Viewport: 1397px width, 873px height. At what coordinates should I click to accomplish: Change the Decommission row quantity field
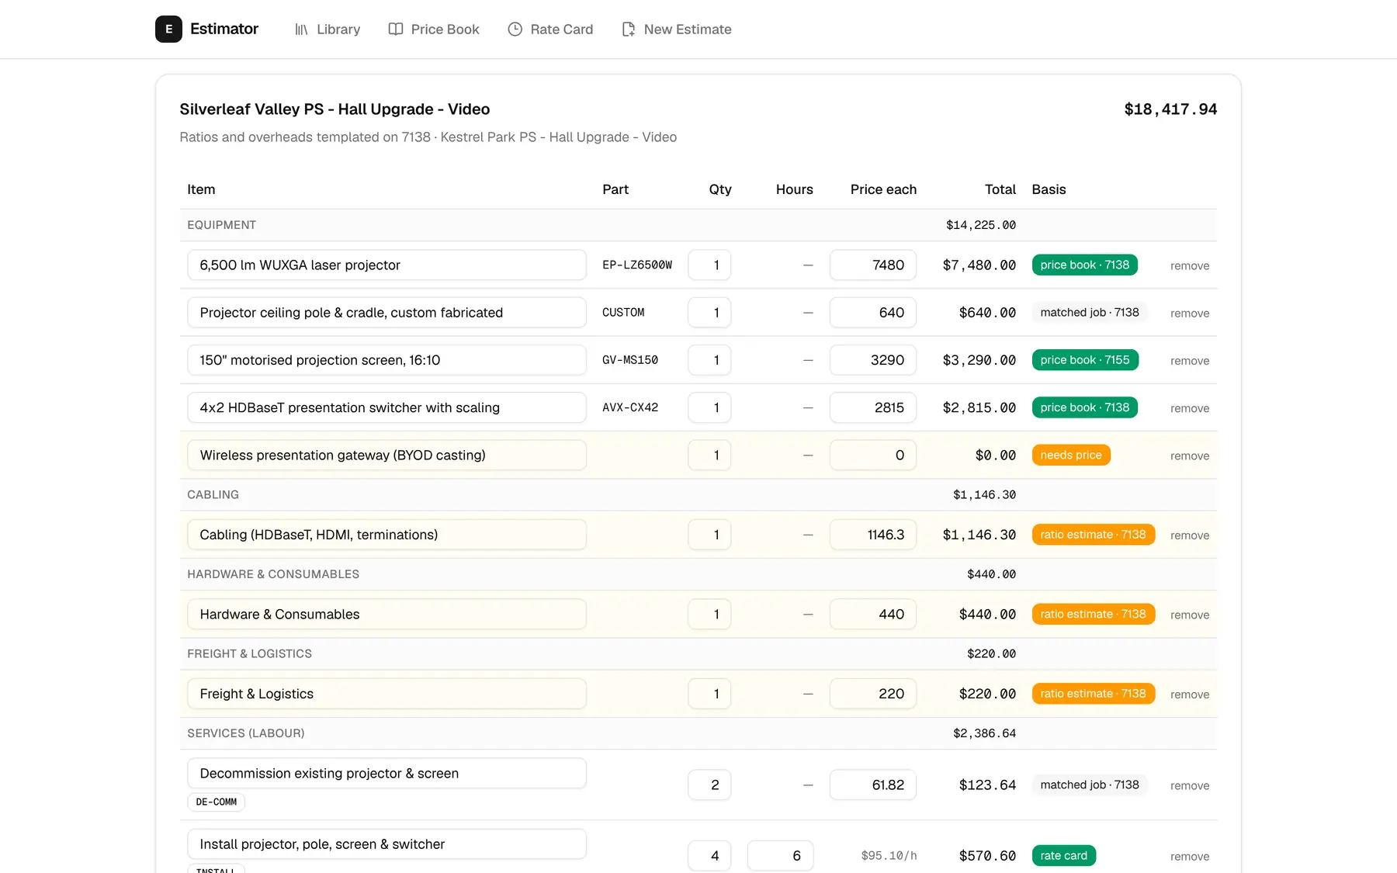[x=709, y=785]
